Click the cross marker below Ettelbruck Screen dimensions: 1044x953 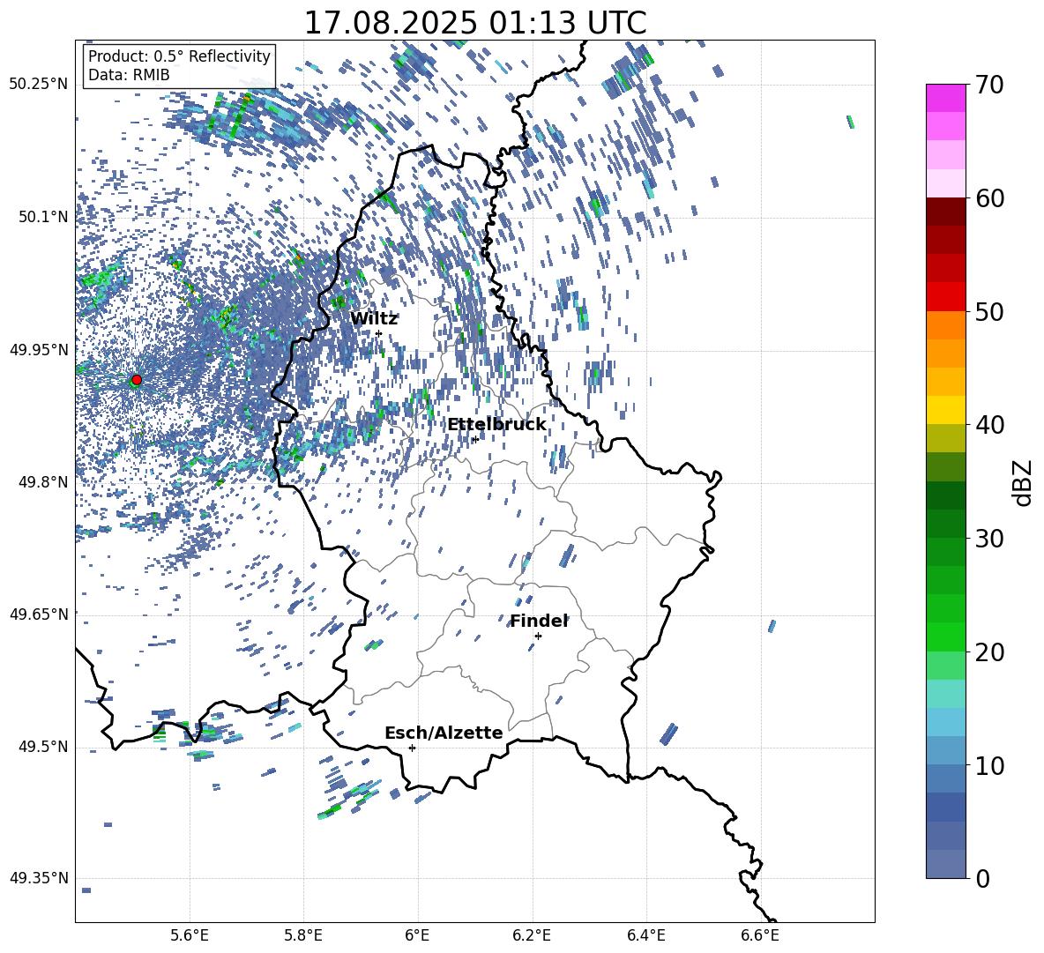coord(474,439)
